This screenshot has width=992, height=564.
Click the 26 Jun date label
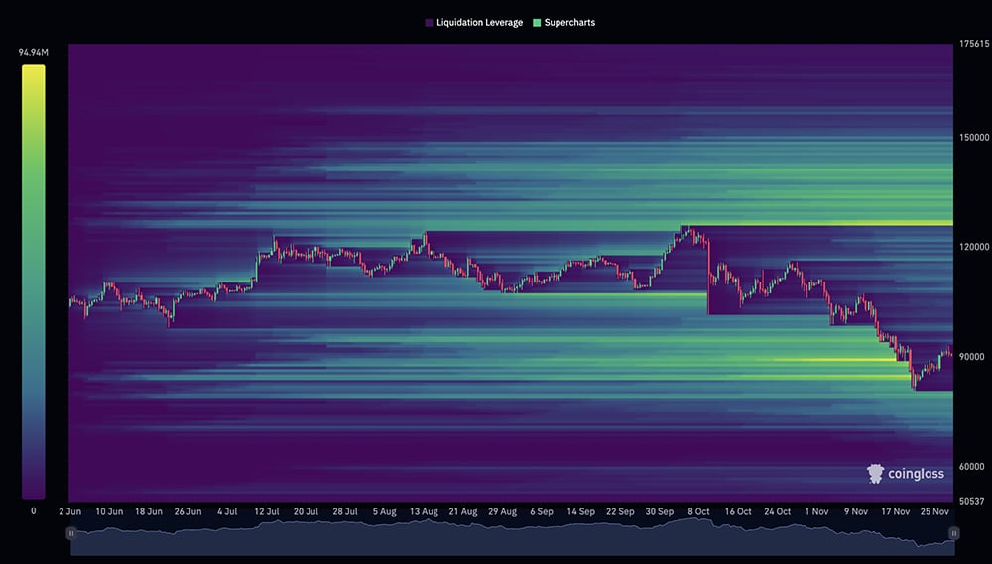point(187,512)
